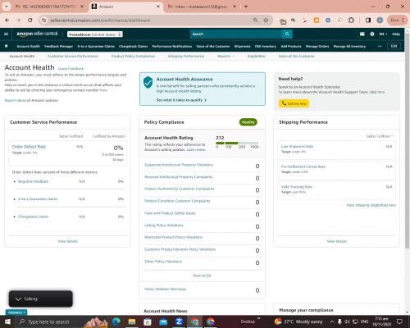Open Suspected Intellectual Property Violations
410x328 pixels.
tap(179, 165)
